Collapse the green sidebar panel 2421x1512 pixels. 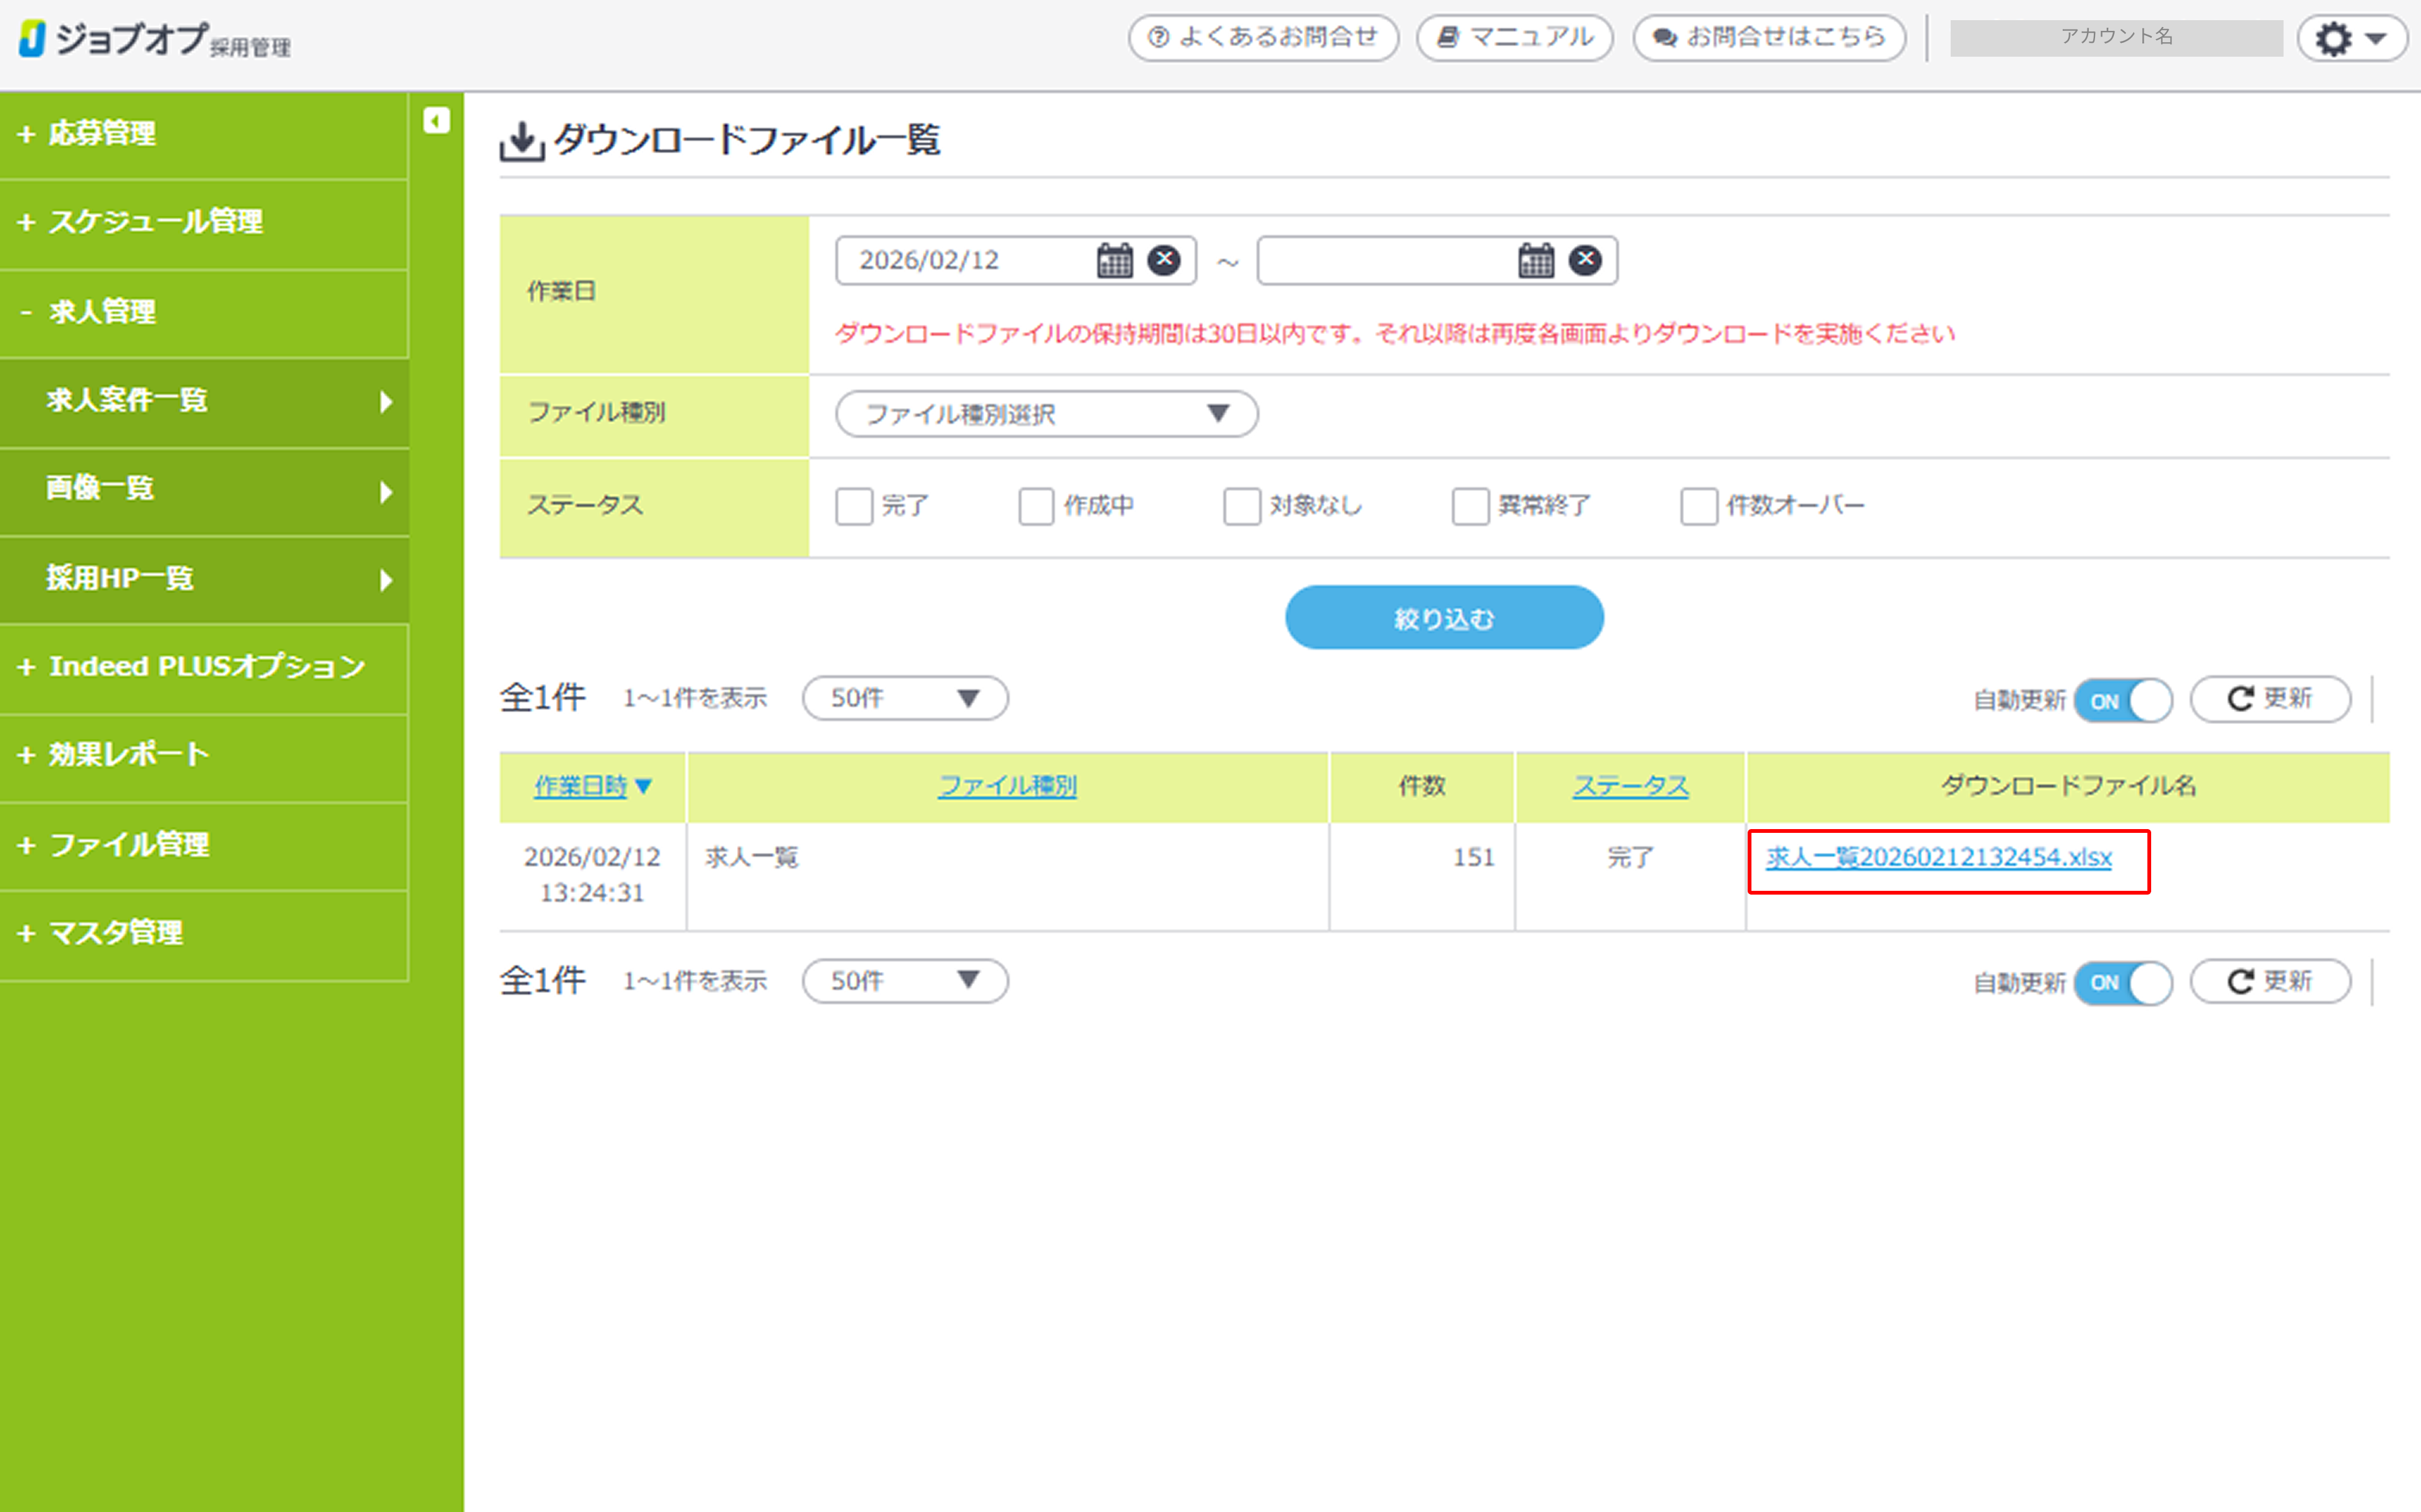click(436, 121)
